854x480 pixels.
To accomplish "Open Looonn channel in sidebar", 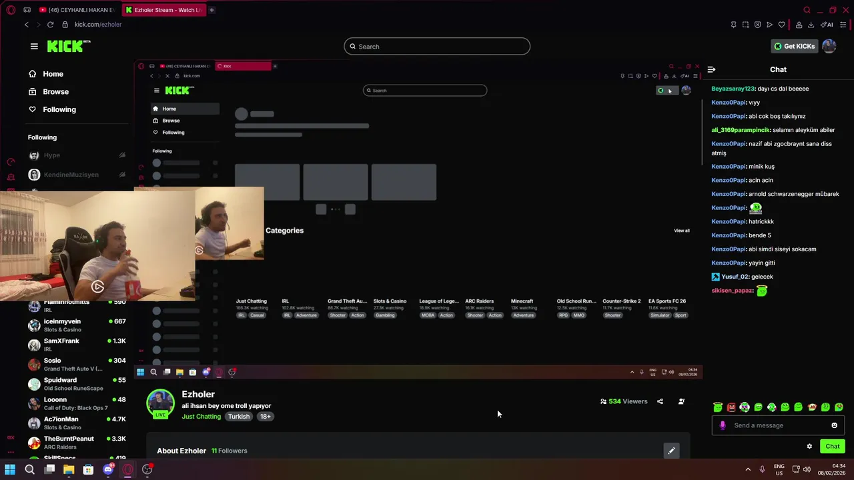I will (77, 403).
